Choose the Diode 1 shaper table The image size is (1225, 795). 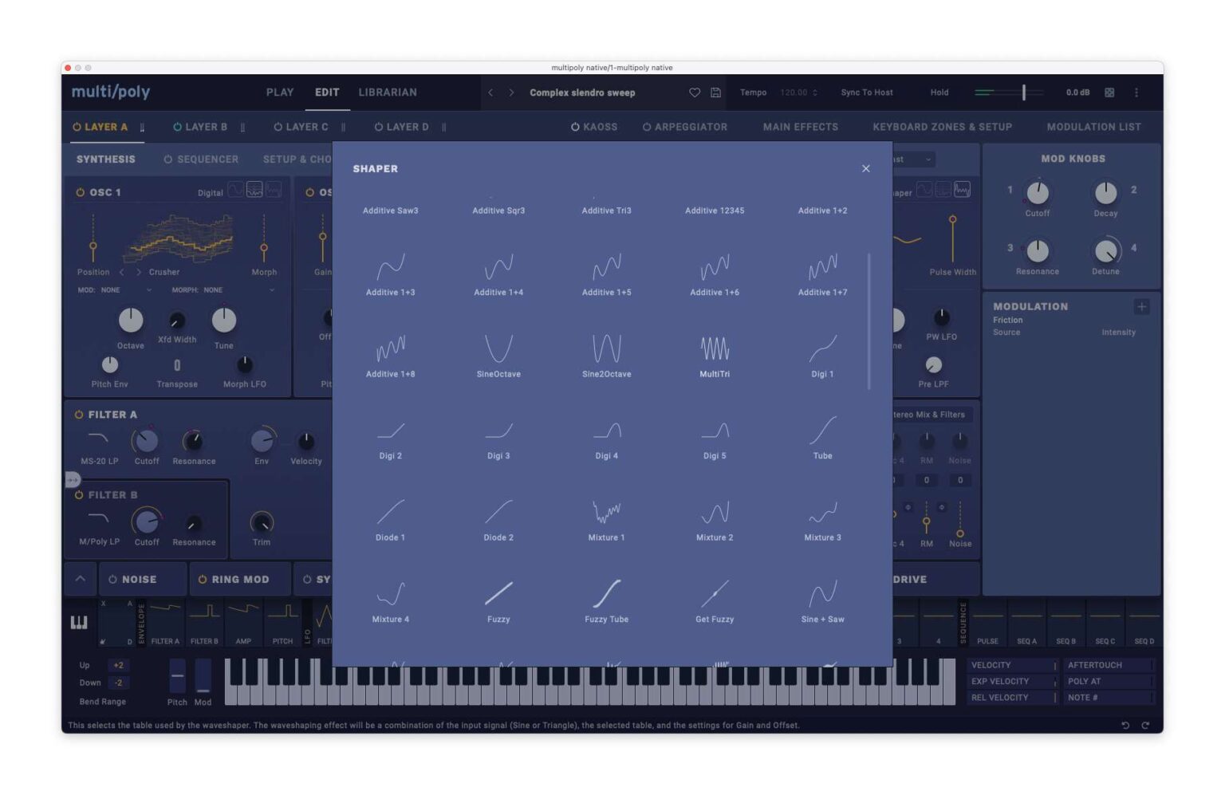pos(390,520)
